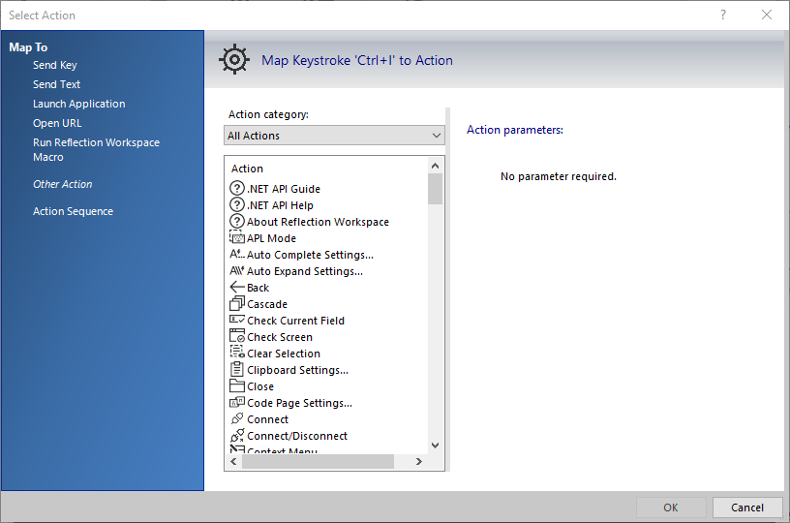Open the Action category dropdown
Viewport: 790px width, 523px height.
pyautogui.click(x=334, y=136)
